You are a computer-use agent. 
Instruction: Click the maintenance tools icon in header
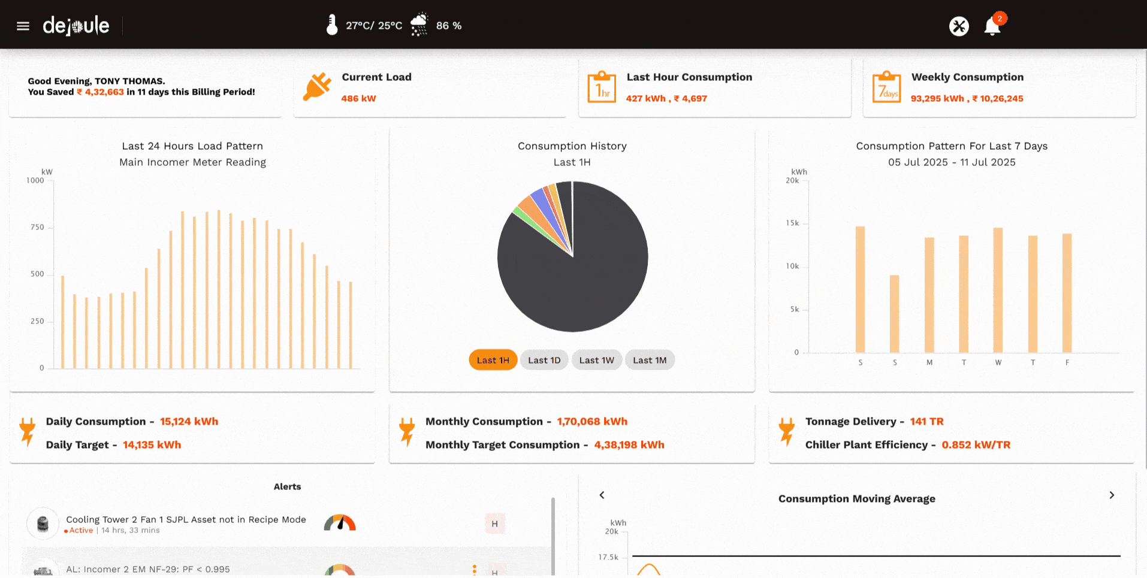pos(959,26)
